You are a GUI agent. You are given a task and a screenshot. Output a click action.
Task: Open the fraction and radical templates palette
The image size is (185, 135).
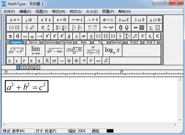(30, 27)
